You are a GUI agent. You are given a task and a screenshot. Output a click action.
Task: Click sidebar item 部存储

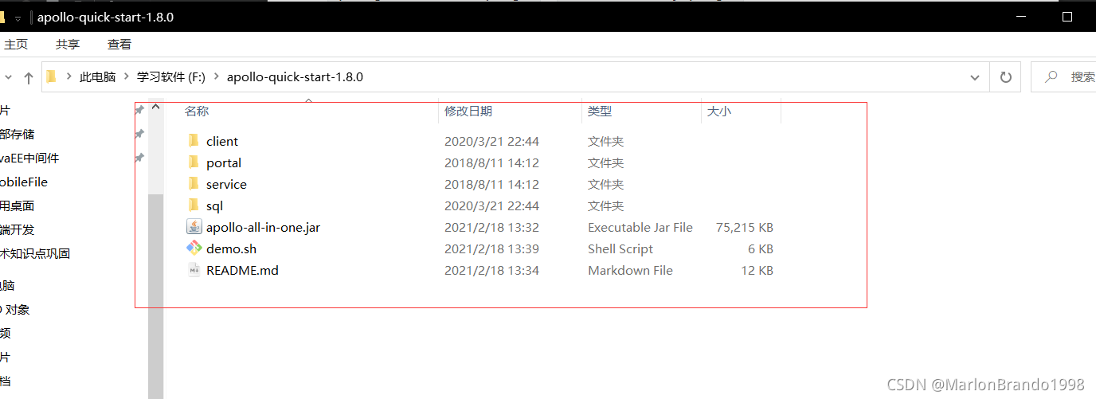[x=18, y=134]
